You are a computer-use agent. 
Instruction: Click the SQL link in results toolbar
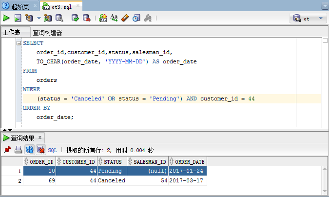pos(53,150)
